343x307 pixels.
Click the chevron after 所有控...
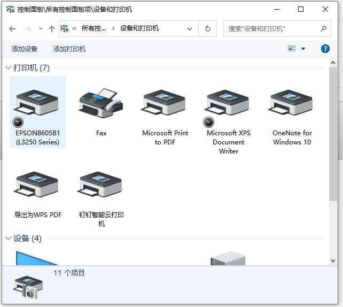click(113, 28)
